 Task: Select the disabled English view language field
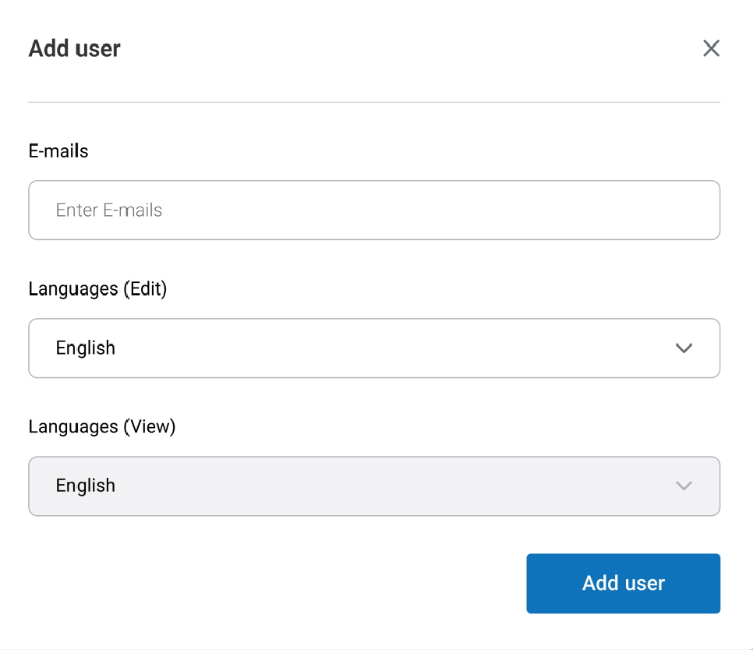374,486
